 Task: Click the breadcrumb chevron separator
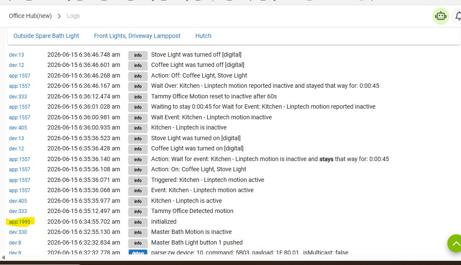59,16
